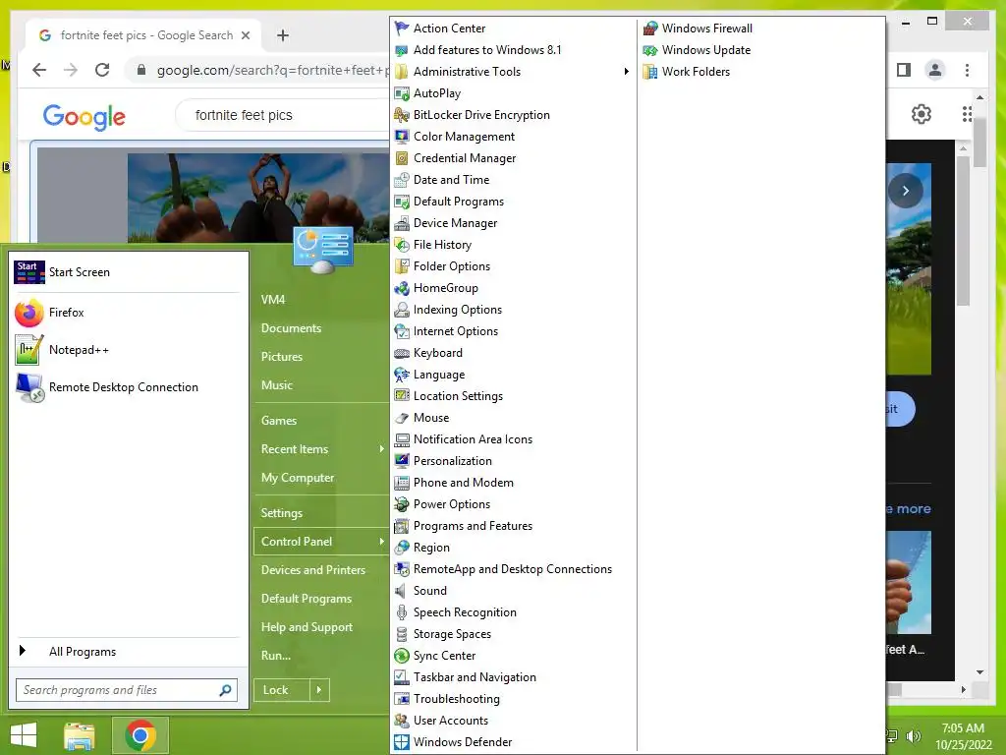Image resolution: width=1006 pixels, height=755 pixels.
Task: Open Action Center flag icon
Action: coord(402,29)
